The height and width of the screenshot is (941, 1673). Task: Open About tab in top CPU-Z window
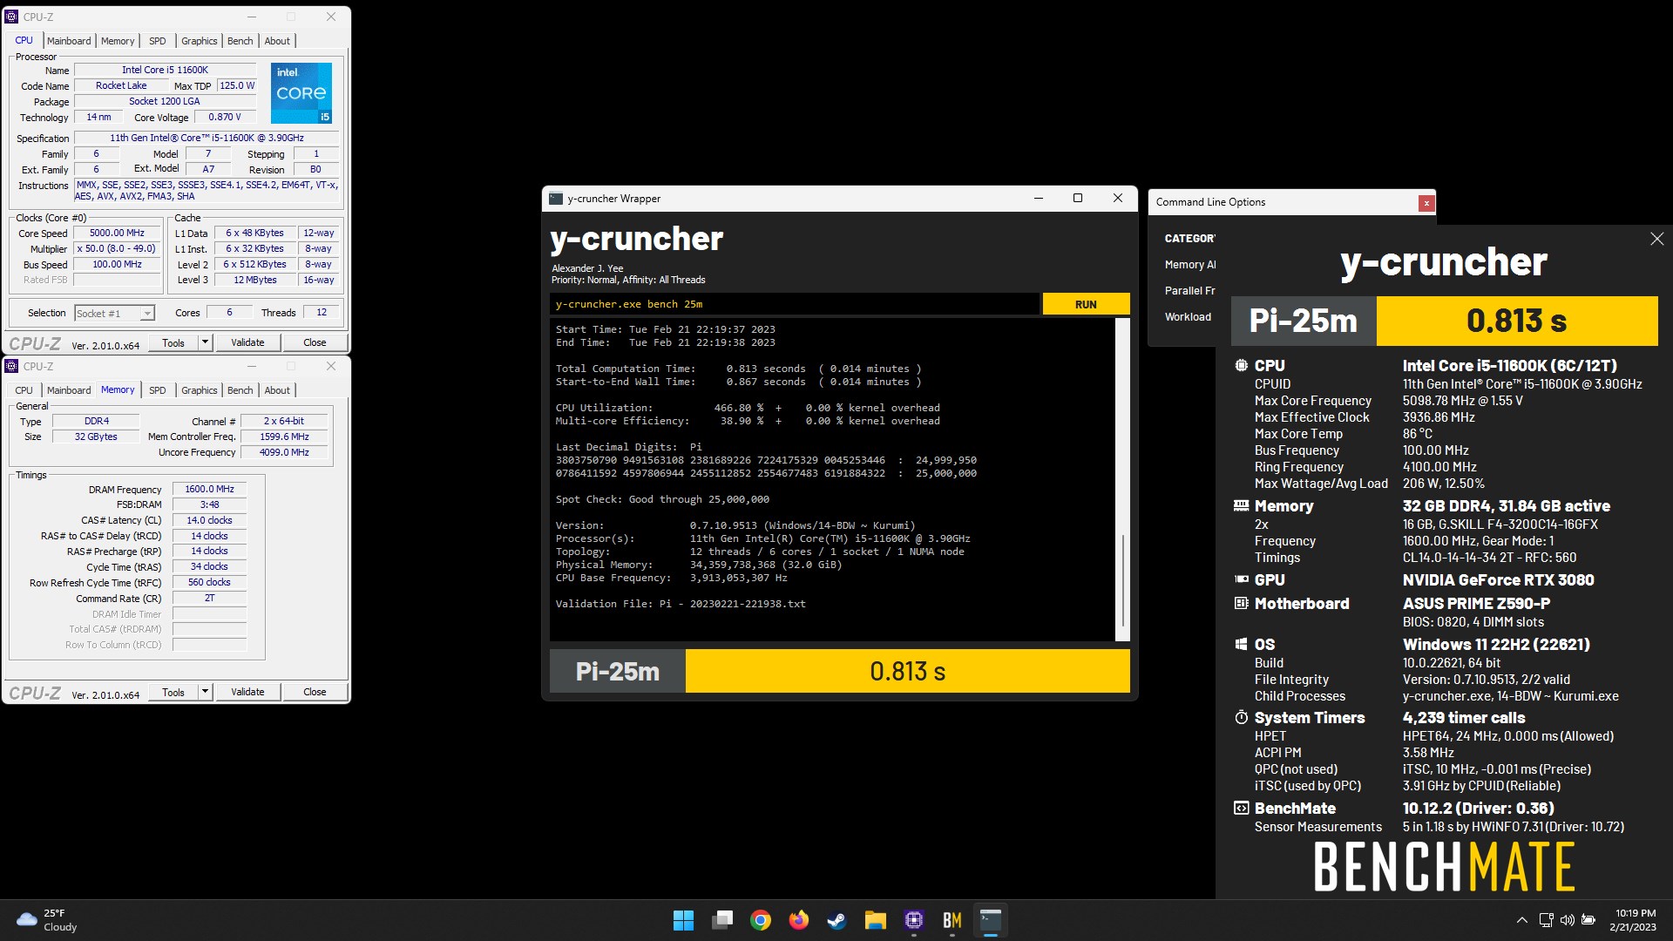277,41
